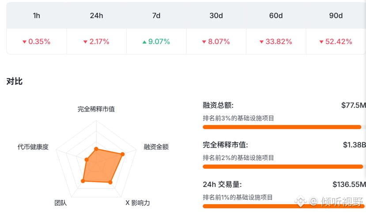Select the 融资金额 radar chart data point

(x=123, y=154)
